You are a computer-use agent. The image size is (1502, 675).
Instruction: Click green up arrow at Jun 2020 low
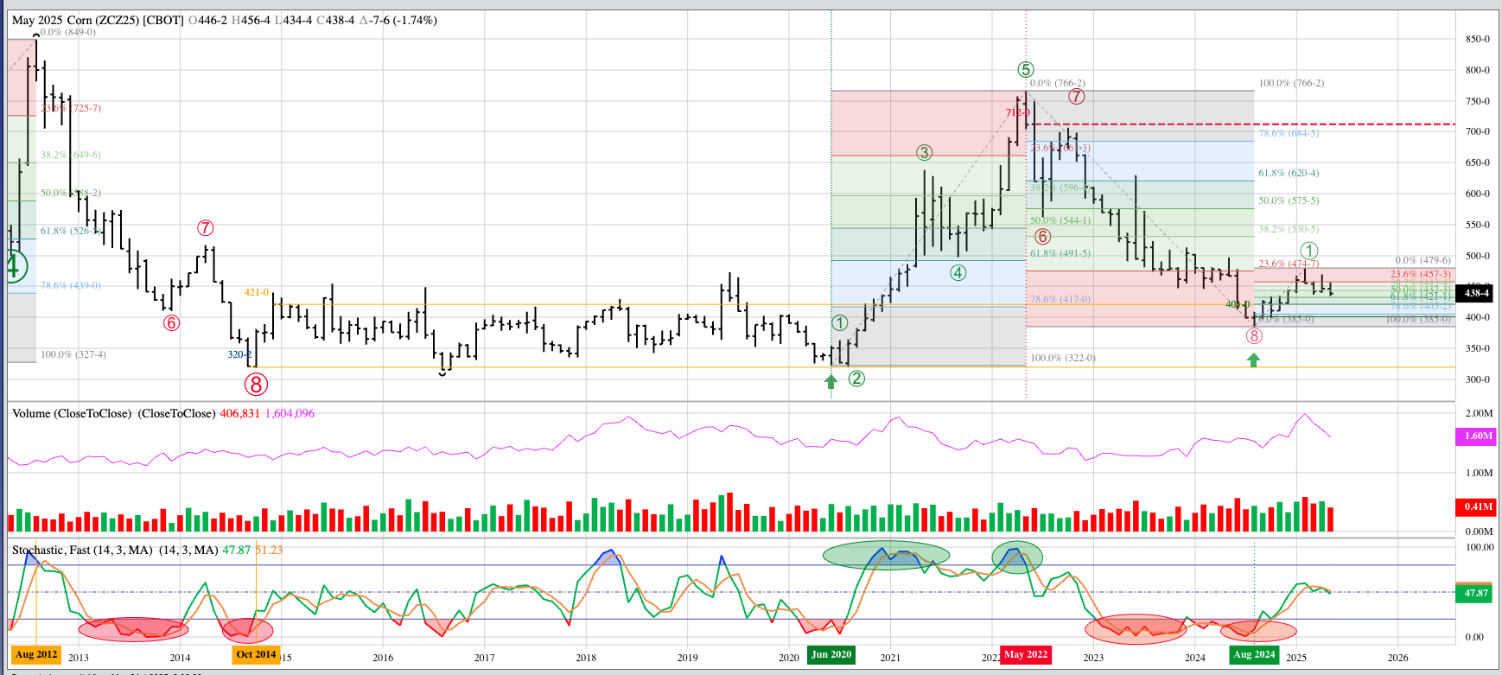pos(831,381)
